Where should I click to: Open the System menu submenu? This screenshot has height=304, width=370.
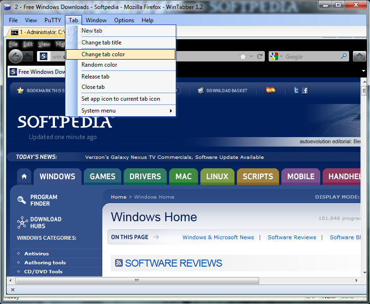121,111
